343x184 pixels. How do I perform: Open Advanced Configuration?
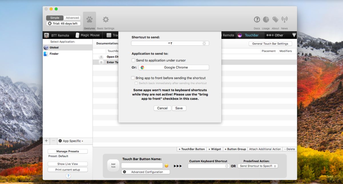145,172
